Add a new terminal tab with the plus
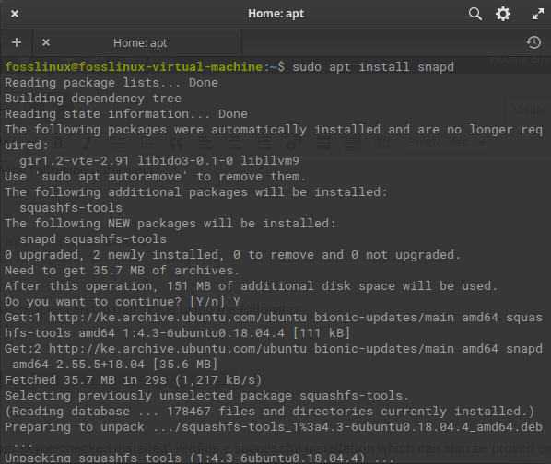This screenshot has height=464, width=551. pos(17,42)
